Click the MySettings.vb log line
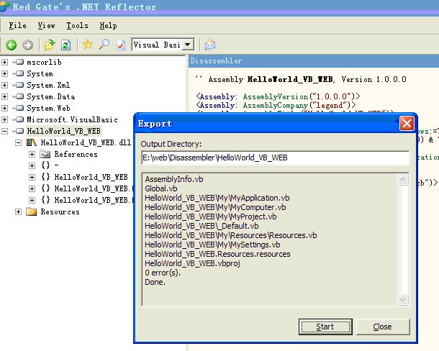Screen dimensions: 439x351 coord(212,245)
